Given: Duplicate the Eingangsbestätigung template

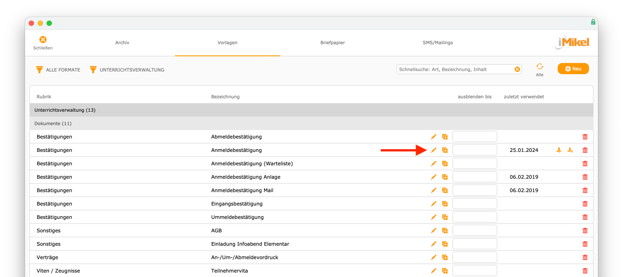Looking at the screenshot, I should coord(445,204).
